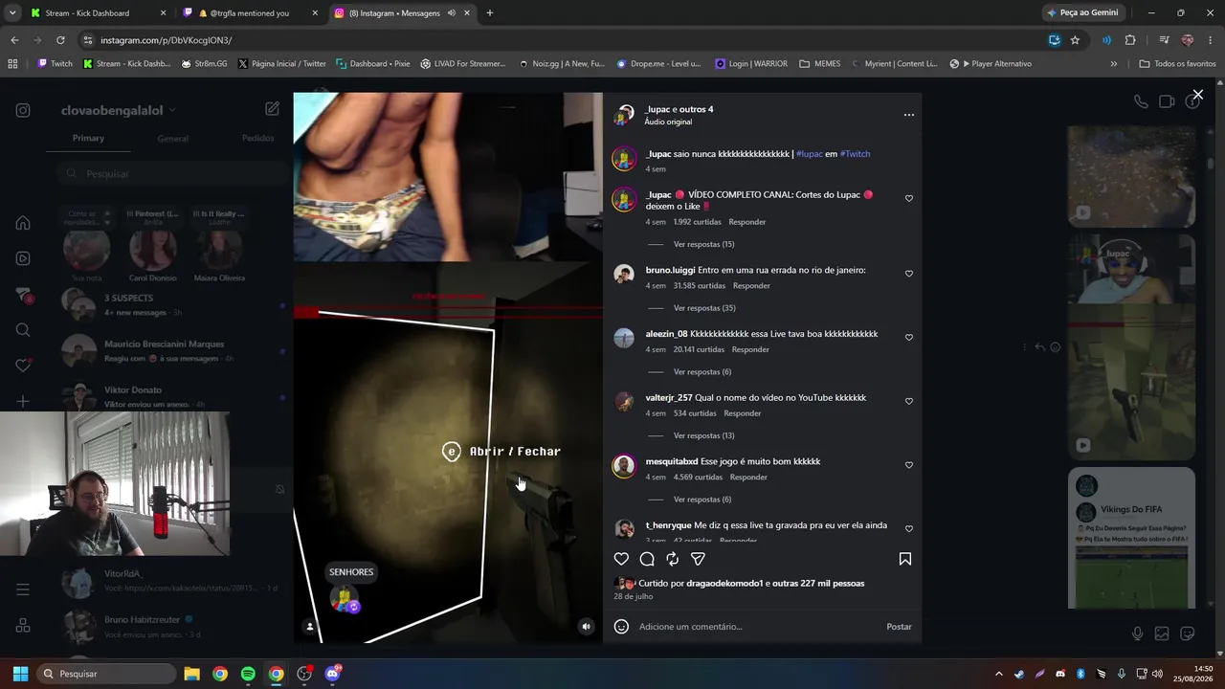
Task: Toggle the video sound
Action: pos(587,627)
